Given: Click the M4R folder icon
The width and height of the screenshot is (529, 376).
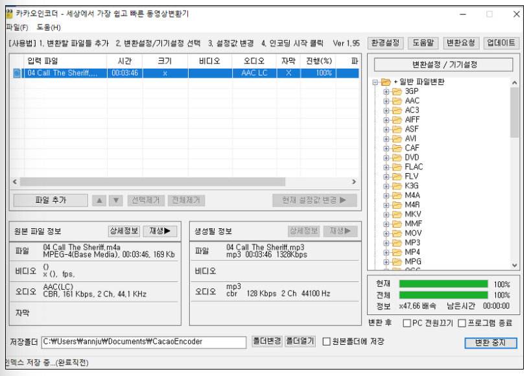Looking at the screenshot, I should [397, 205].
